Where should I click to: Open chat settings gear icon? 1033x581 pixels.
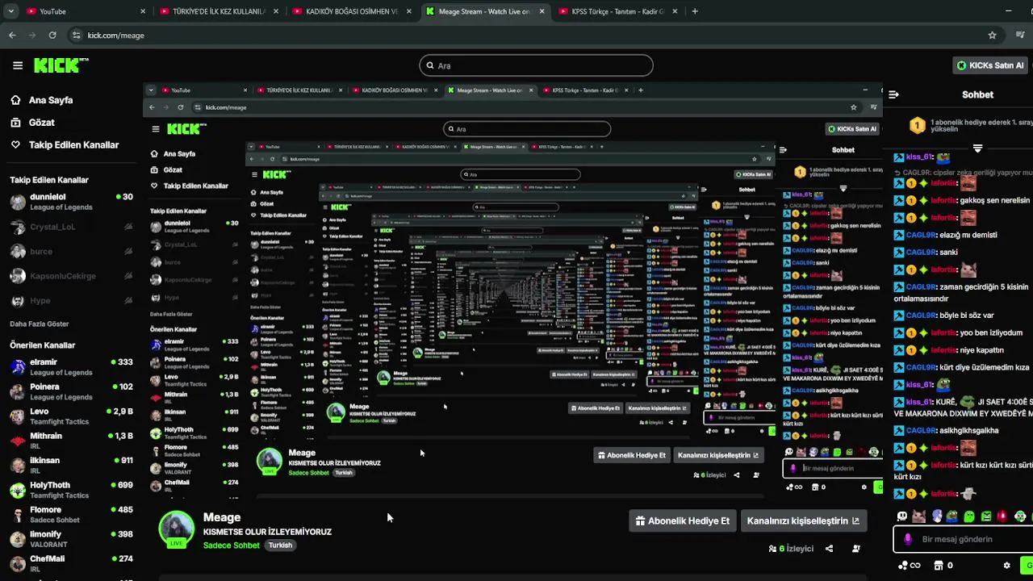click(x=1006, y=566)
